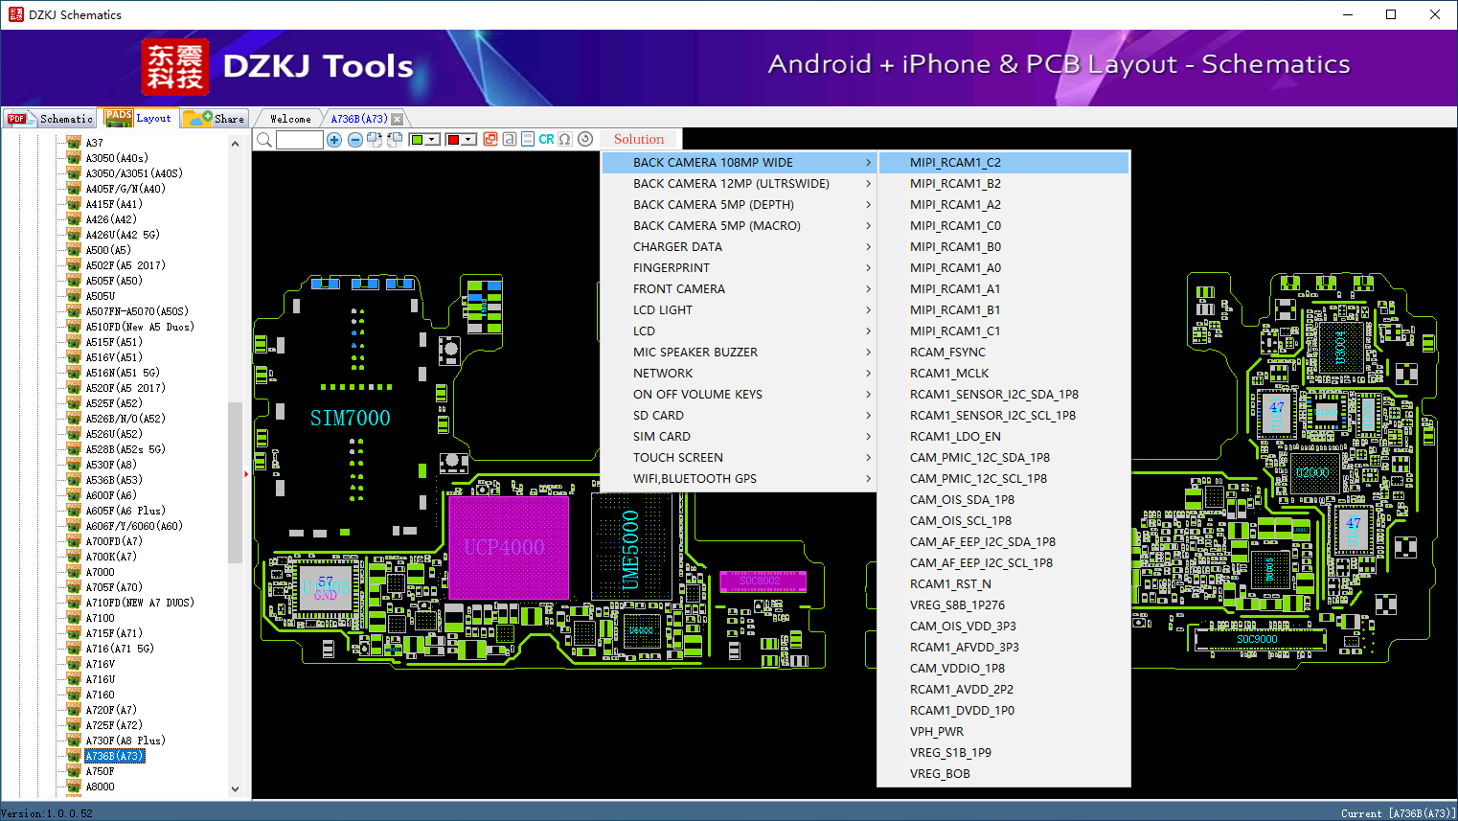1458x821 pixels.
Task: Rotate the board layout clockwise
Action: point(375,140)
